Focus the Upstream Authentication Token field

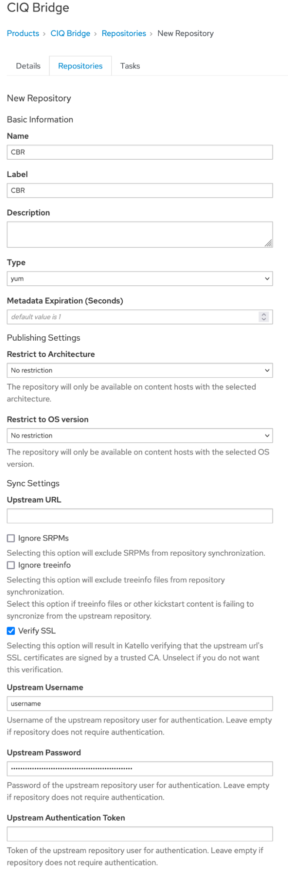click(x=140, y=834)
